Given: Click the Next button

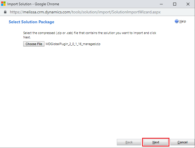Looking at the screenshot, I should coord(156,142).
